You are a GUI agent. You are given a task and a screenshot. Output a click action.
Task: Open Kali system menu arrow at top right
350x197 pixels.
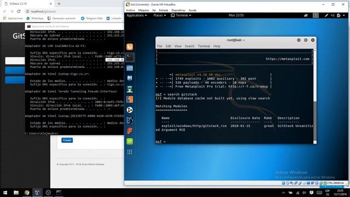(344, 15)
